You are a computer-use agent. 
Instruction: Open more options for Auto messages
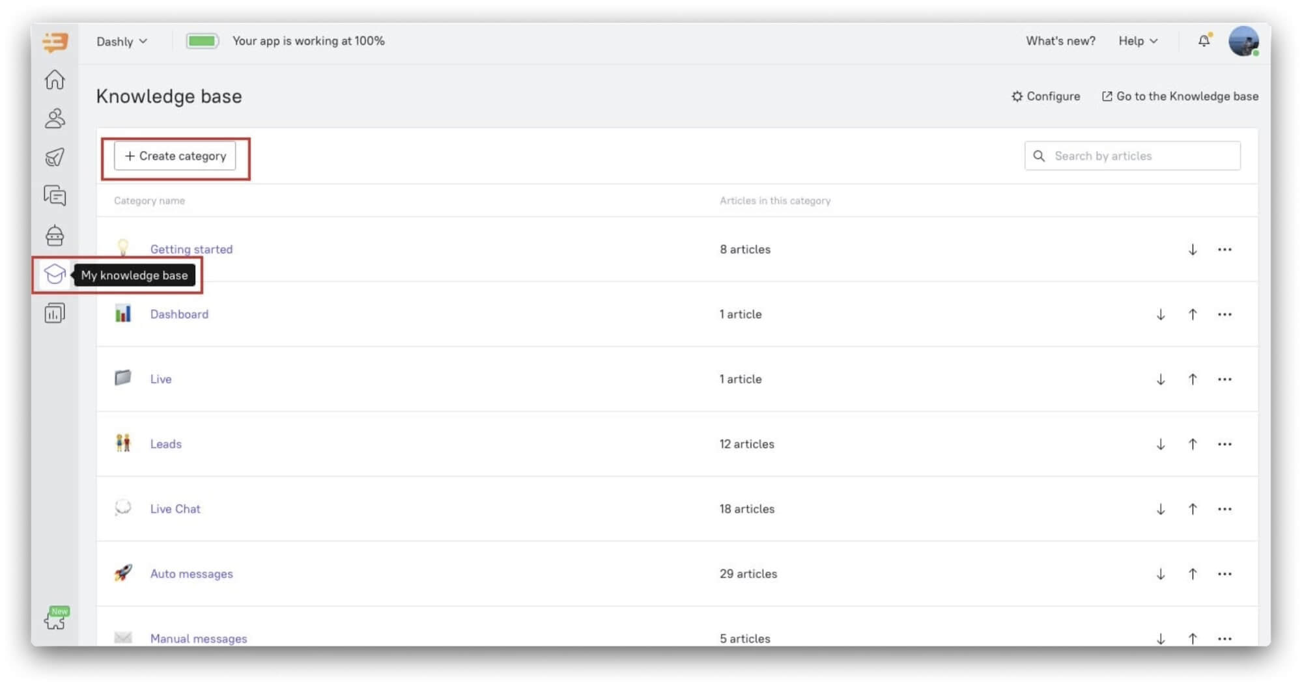pyautogui.click(x=1224, y=574)
